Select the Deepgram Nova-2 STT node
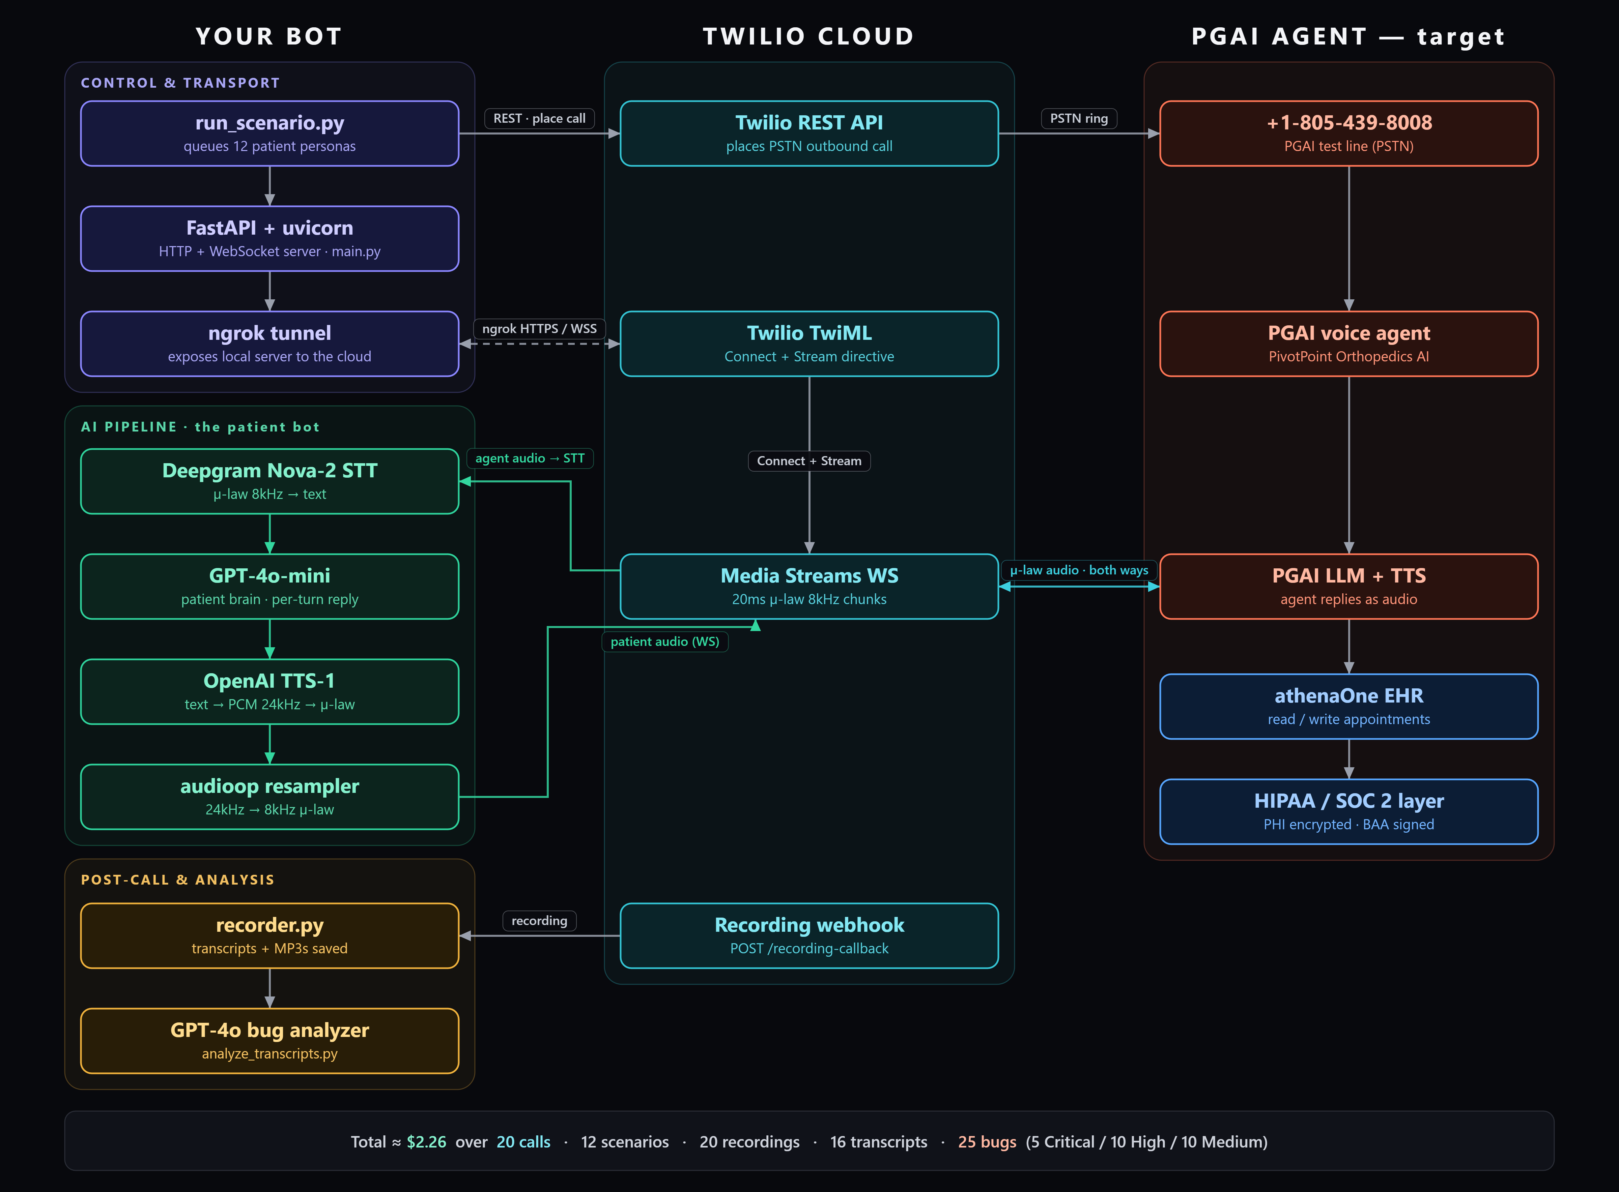1619x1192 pixels. point(269,481)
